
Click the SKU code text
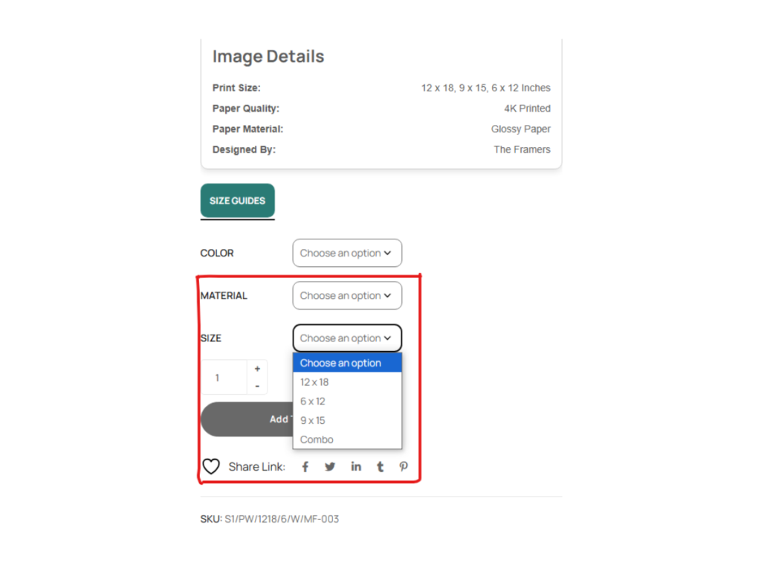pos(281,519)
